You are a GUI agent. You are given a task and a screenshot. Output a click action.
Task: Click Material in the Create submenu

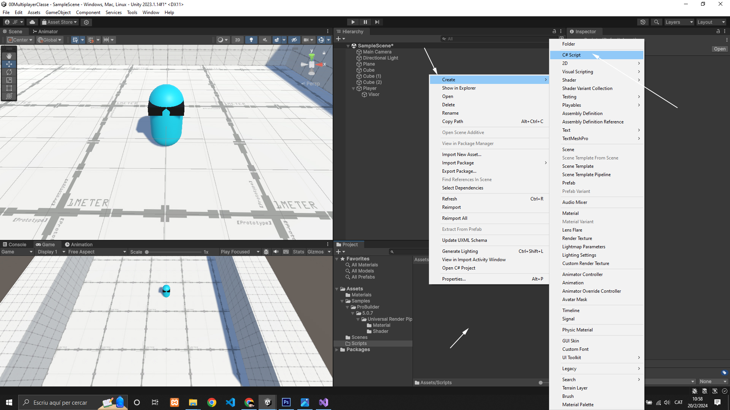pyautogui.click(x=570, y=213)
